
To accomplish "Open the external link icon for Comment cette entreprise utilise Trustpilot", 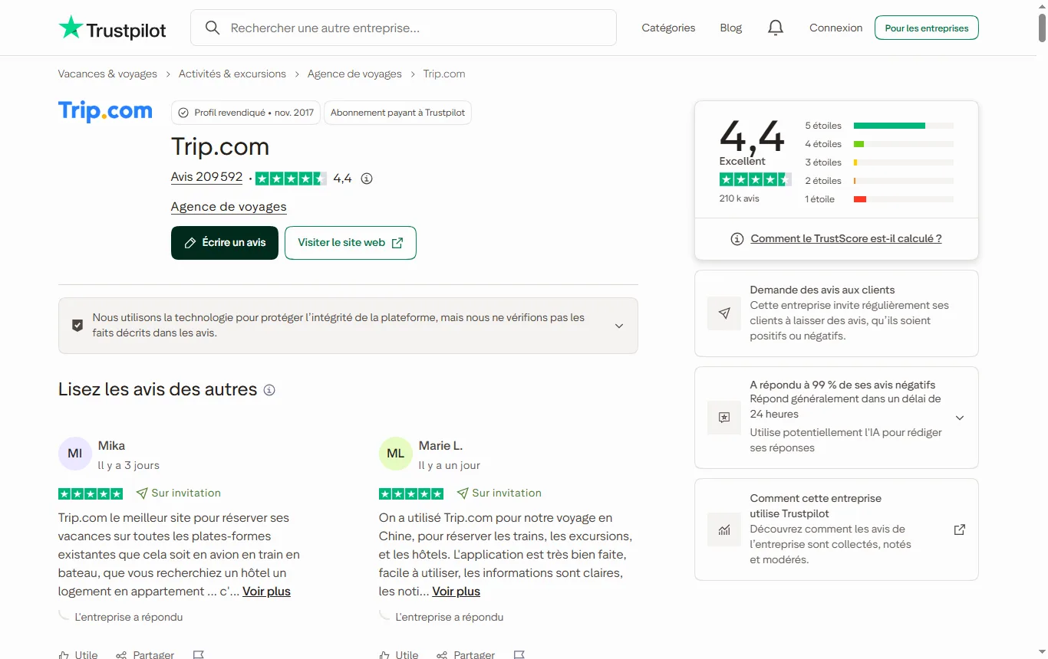I will pos(959,529).
